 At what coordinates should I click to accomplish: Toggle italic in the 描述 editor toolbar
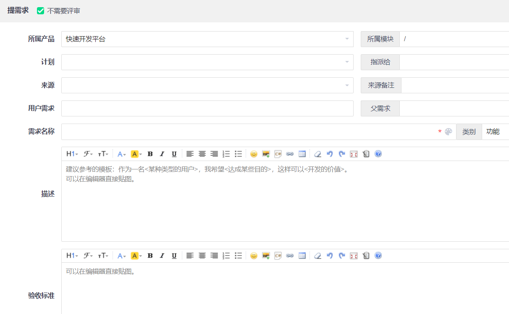coord(162,154)
